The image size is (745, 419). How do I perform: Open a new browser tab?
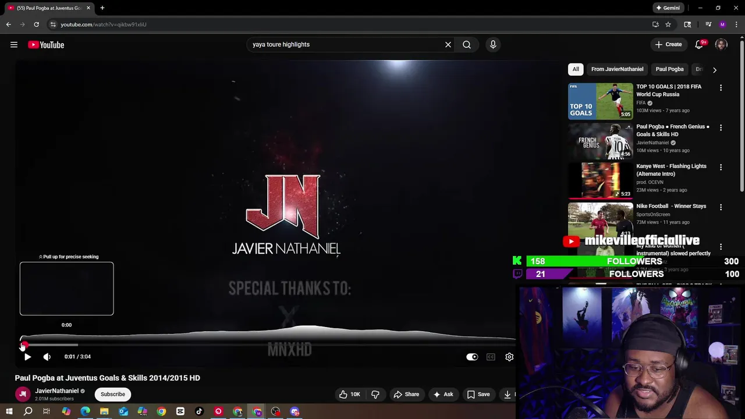pyautogui.click(x=102, y=8)
